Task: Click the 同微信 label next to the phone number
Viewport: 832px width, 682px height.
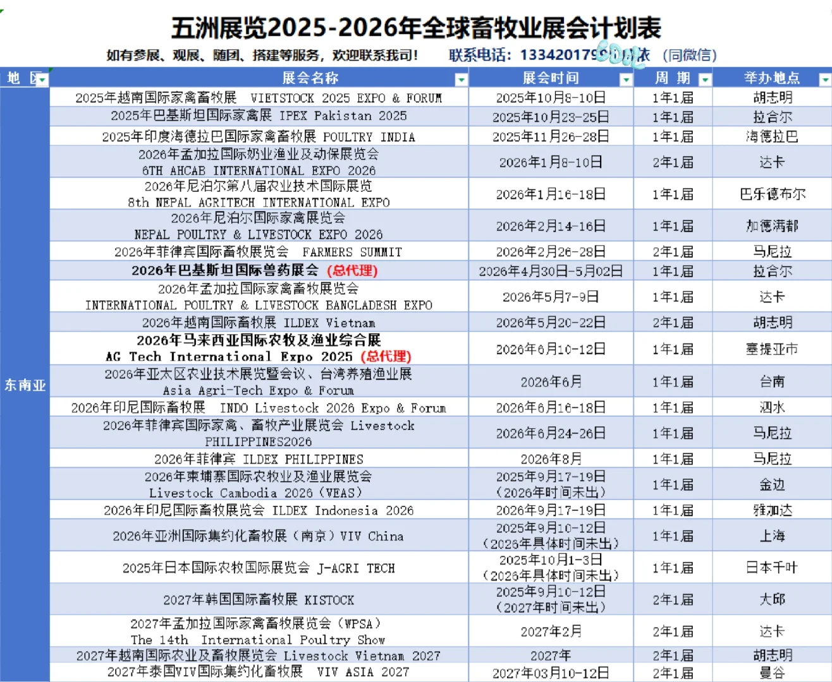Action: pos(689,56)
